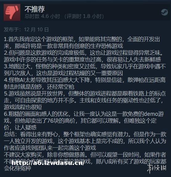The width and height of the screenshot is (171, 177).
Task: Click review point 3 about 地图过大
Action: 85,66
